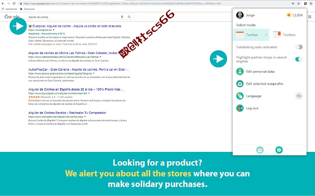Click the Edit personal data person icon
315x196 pixels.
(x=240, y=72)
